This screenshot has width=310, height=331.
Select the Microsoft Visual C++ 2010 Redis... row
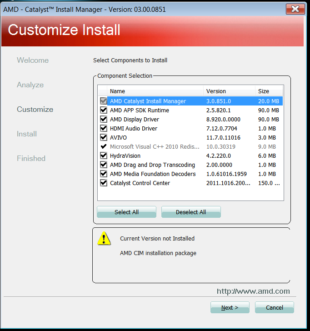(191, 146)
